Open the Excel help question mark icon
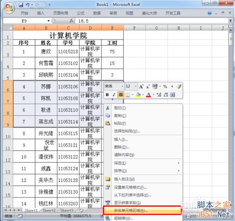The height and width of the screenshot is (221, 235). [210, 13]
